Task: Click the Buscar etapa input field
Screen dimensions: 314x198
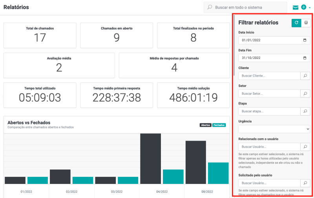Action: (269, 111)
